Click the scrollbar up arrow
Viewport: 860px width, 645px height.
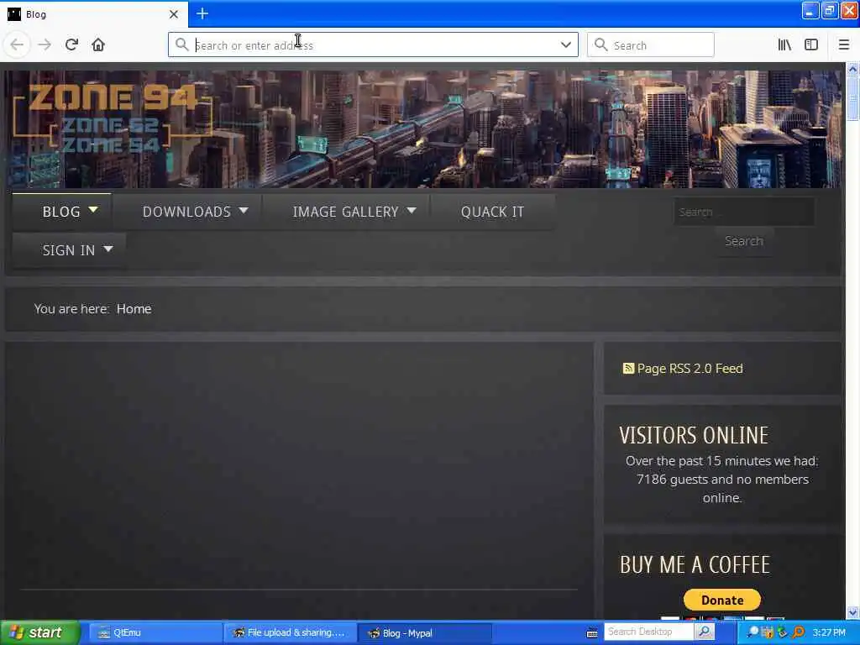click(852, 69)
